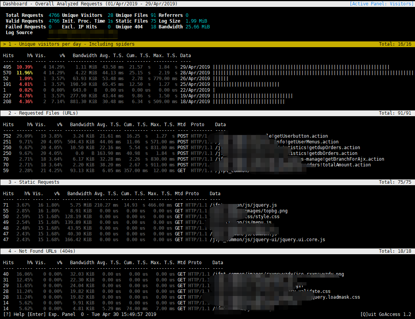Click the [Q]uit GoAccess label
Screen dimensions: 415x319
pyautogui.click(x=385, y=314)
